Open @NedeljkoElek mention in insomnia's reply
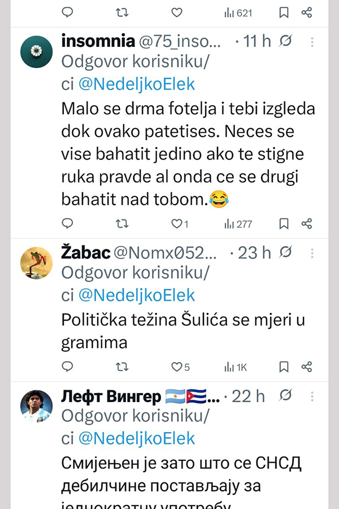 pyautogui.click(x=136, y=84)
